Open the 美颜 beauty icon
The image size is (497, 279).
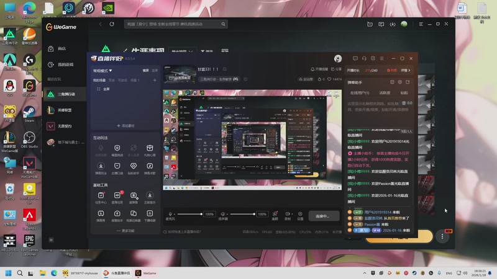275,215
